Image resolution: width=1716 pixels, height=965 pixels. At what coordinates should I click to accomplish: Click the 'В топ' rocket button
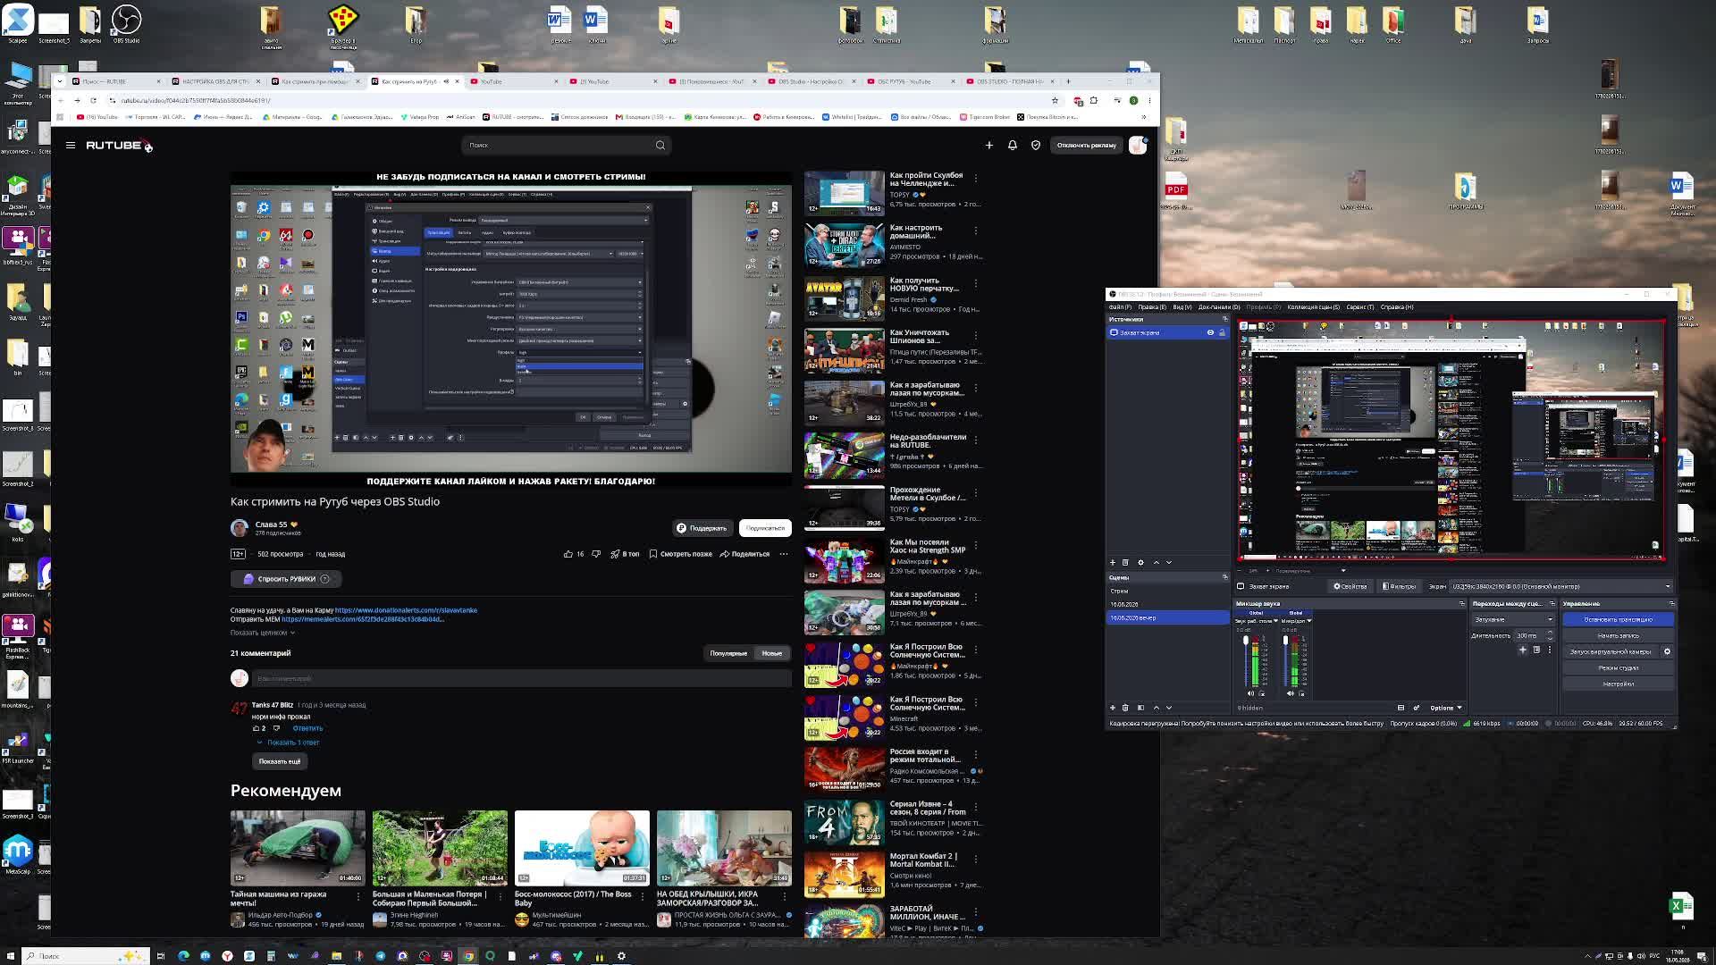625,554
